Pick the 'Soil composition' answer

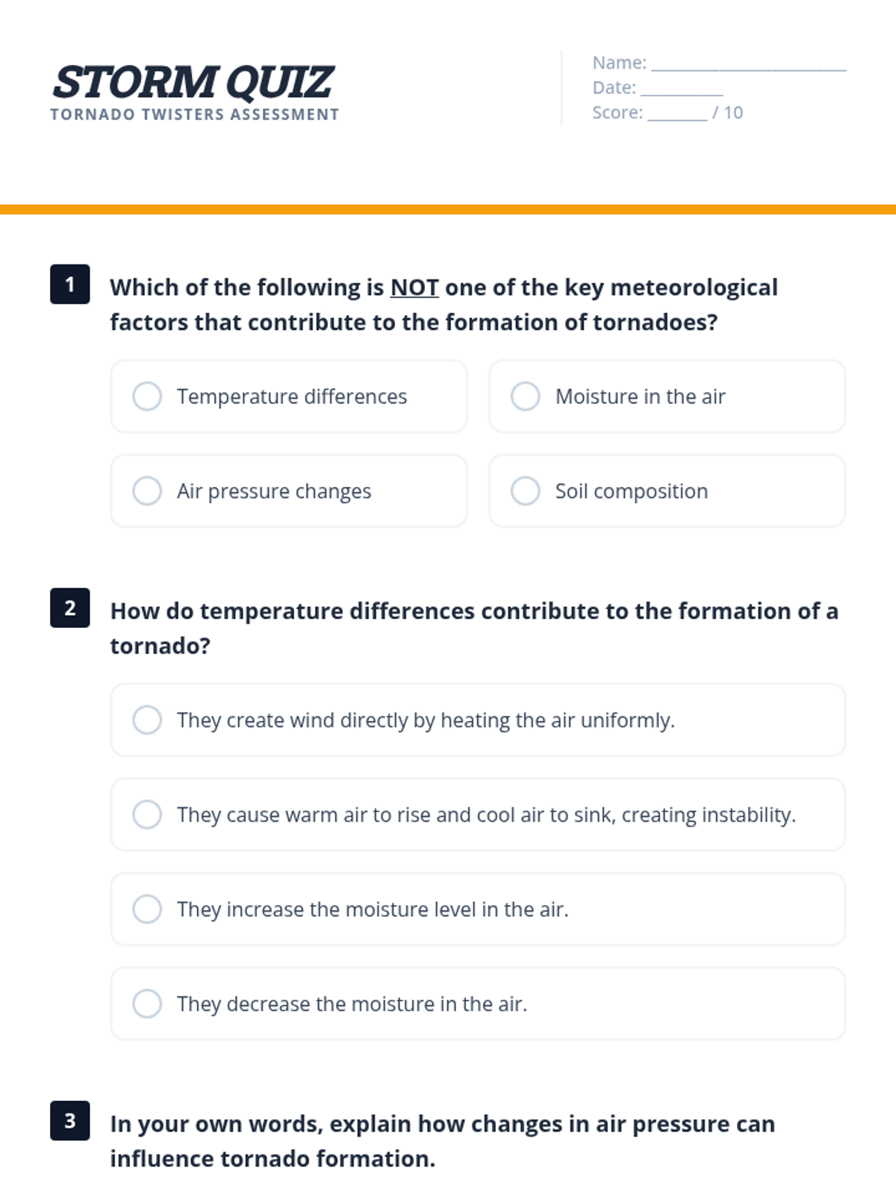tap(525, 491)
